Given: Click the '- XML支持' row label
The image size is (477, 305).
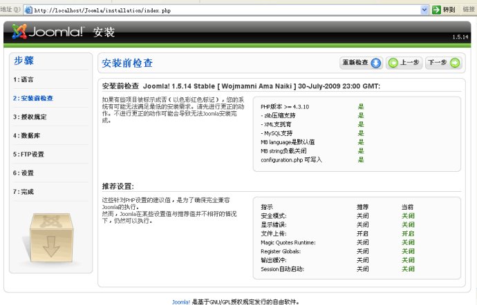Looking at the screenshot, I should [x=276, y=124].
